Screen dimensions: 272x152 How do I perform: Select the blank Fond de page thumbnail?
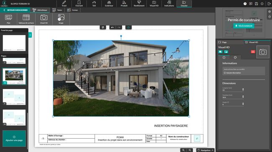(14, 43)
